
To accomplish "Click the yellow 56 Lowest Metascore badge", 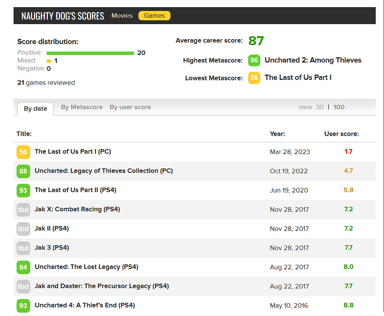I will pos(254,78).
